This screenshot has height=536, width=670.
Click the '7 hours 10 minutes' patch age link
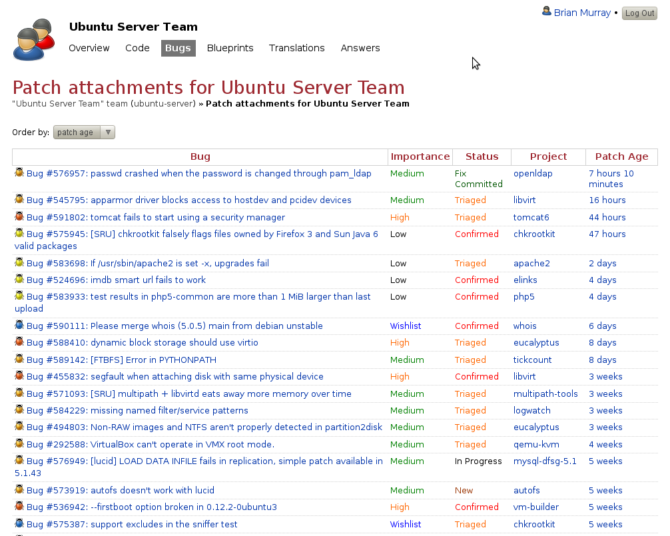(x=611, y=178)
